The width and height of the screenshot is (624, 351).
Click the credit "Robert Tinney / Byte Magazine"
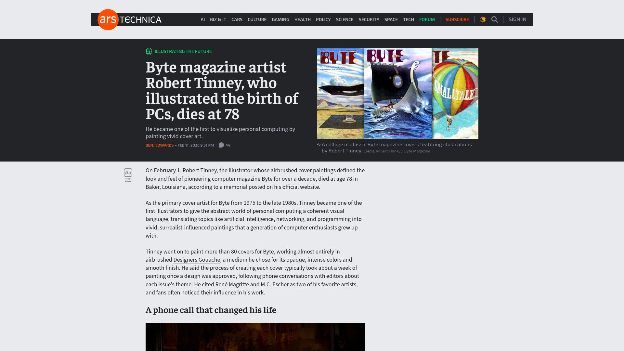pyautogui.click(x=403, y=151)
